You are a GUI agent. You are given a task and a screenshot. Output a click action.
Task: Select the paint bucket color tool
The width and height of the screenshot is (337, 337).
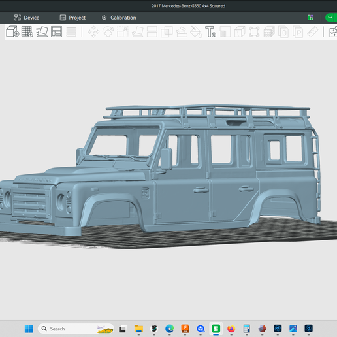(x=196, y=32)
